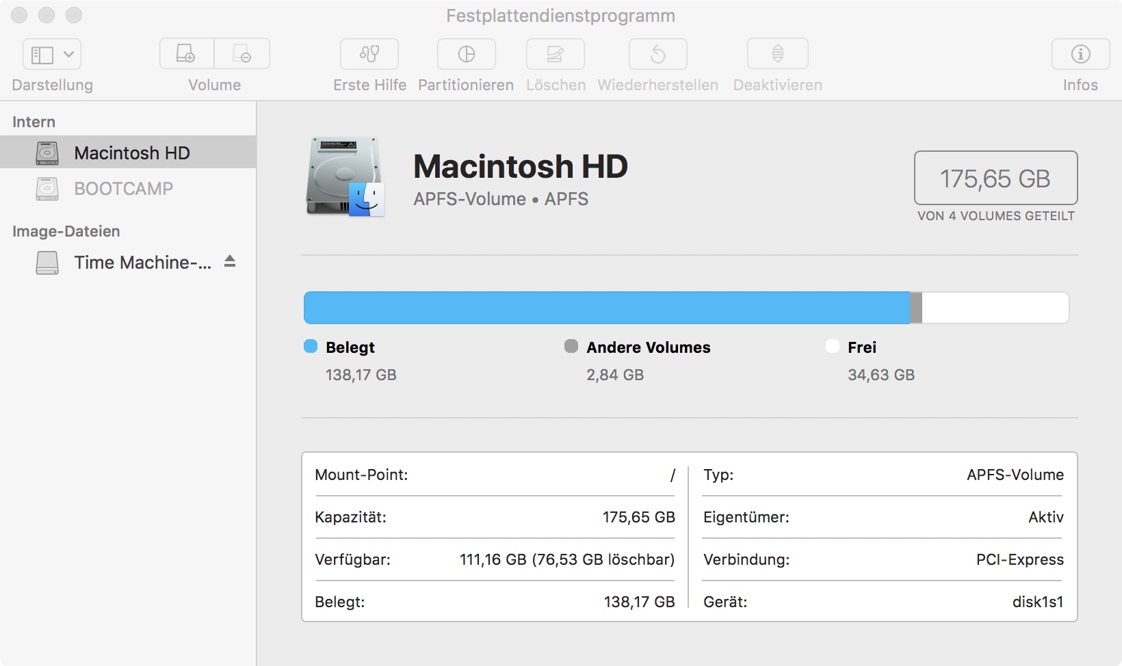The width and height of the screenshot is (1122, 666).
Task: Click the add volume icon
Action: pos(187,54)
